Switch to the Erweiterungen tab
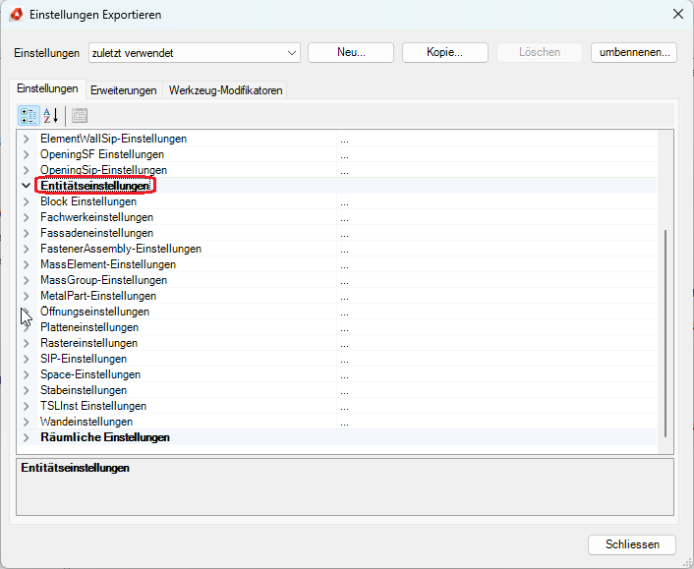 point(124,90)
